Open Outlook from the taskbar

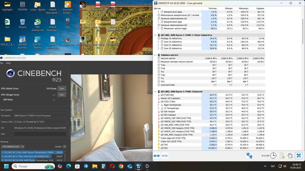coord(130,166)
